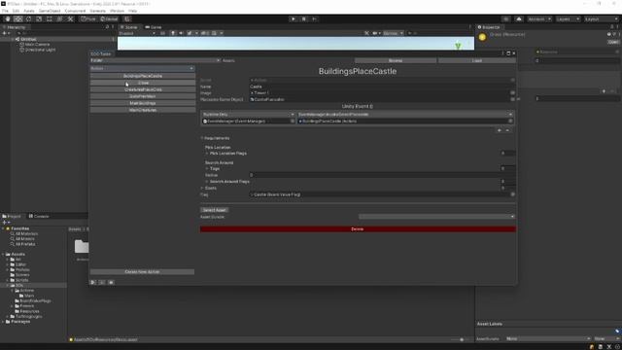This screenshot has height=350, width=622.
Task: Open the Layout dropdown
Action: click(x=602, y=19)
